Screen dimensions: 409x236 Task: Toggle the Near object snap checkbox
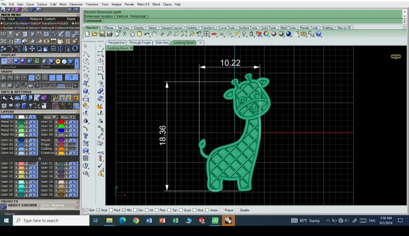pos(98,210)
